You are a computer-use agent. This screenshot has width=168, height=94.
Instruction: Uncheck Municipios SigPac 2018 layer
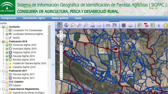tap(7, 49)
